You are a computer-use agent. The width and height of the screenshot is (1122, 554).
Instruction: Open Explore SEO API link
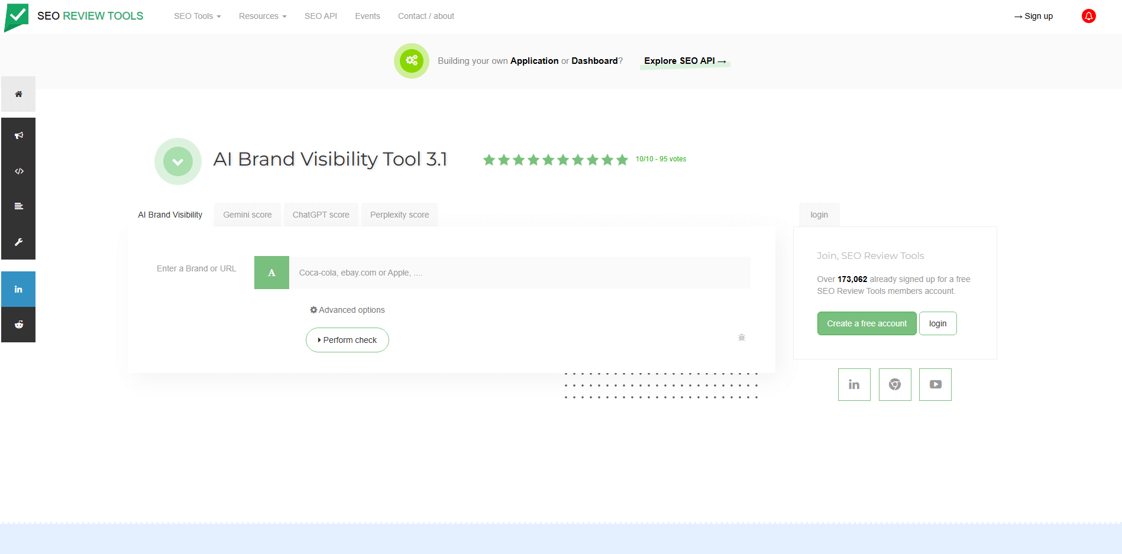click(684, 61)
